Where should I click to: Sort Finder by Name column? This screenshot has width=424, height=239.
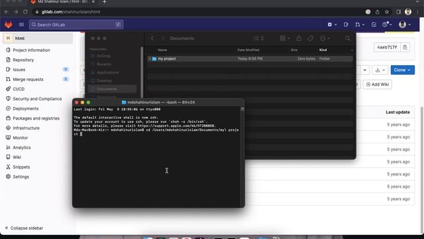tap(162, 50)
